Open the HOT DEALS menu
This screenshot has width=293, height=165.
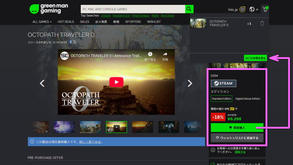tap(66, 22)
